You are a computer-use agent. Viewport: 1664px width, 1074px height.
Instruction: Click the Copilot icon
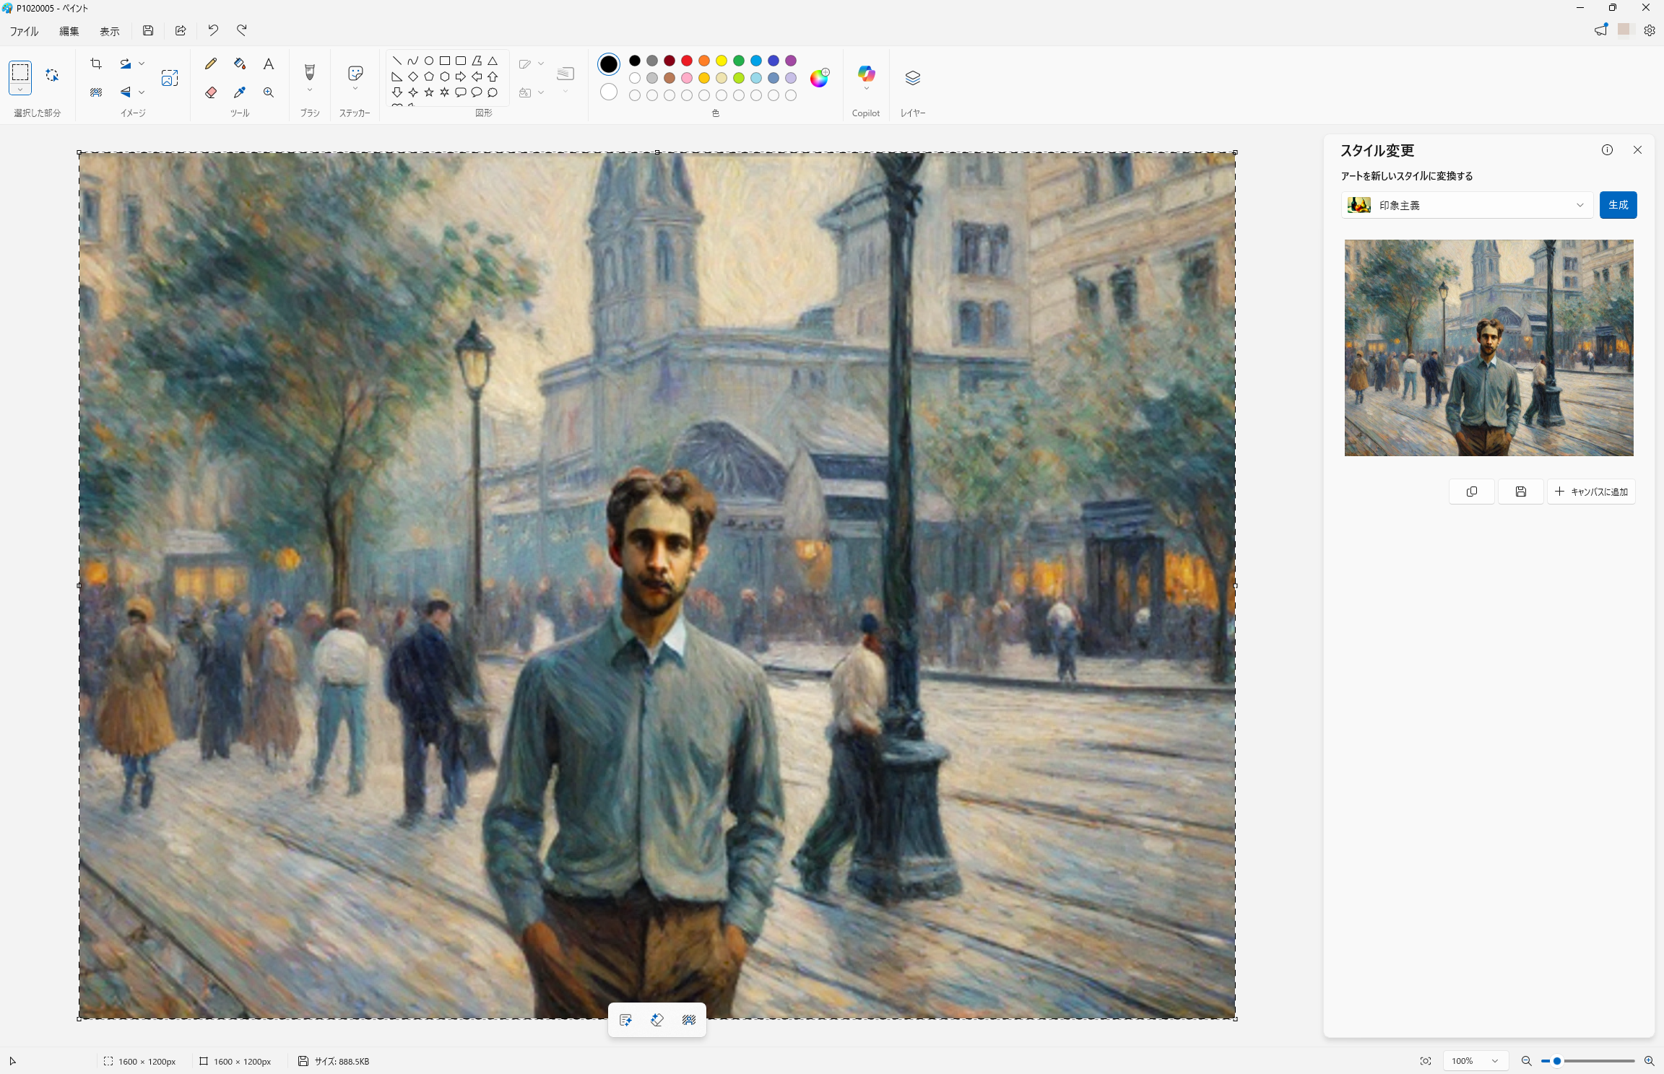866,73
